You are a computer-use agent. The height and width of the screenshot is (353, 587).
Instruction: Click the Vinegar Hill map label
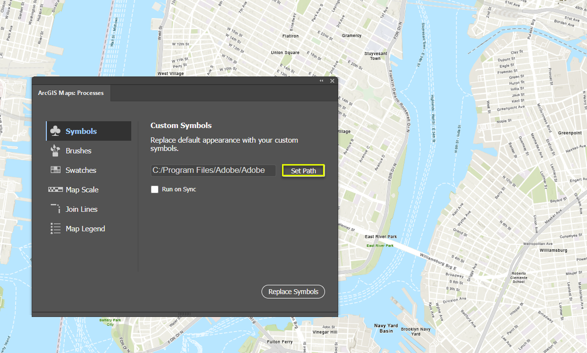tap(324, 332)
